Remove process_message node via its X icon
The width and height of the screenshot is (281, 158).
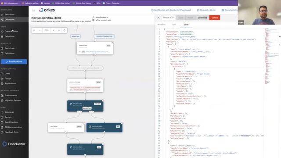pyautogui.click(x=103, y=79)
